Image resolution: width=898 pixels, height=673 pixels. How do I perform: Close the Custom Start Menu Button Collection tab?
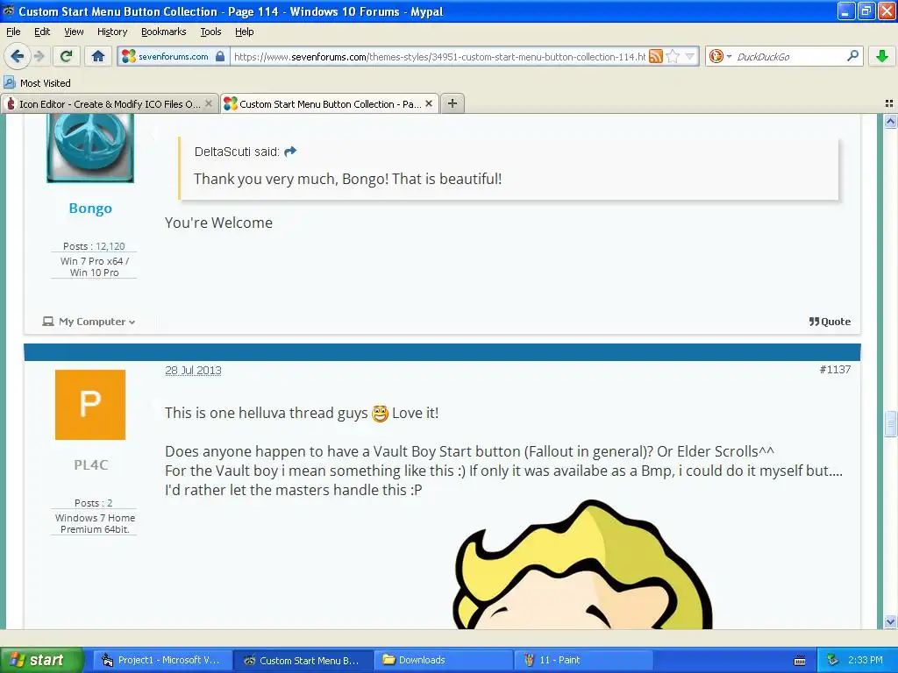click(429, 103)
